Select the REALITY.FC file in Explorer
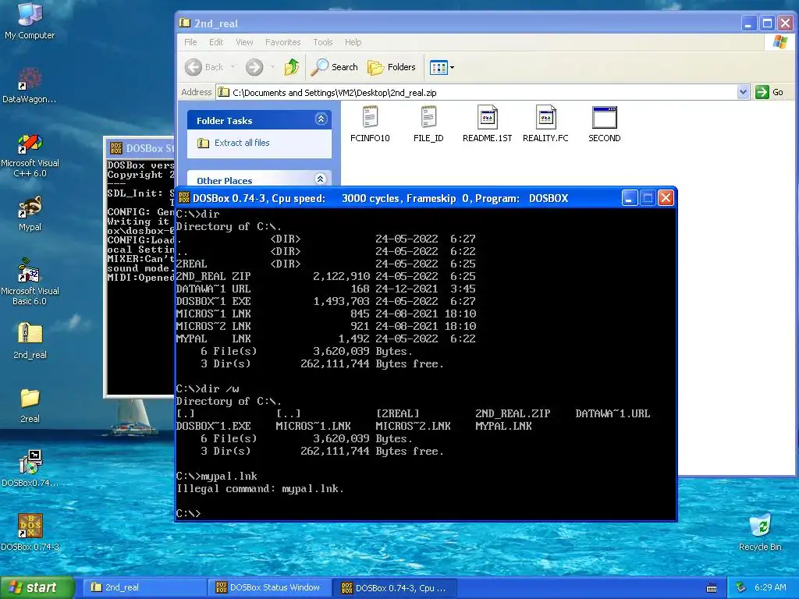Screen dimensions: 799x599 pos(545,124)
